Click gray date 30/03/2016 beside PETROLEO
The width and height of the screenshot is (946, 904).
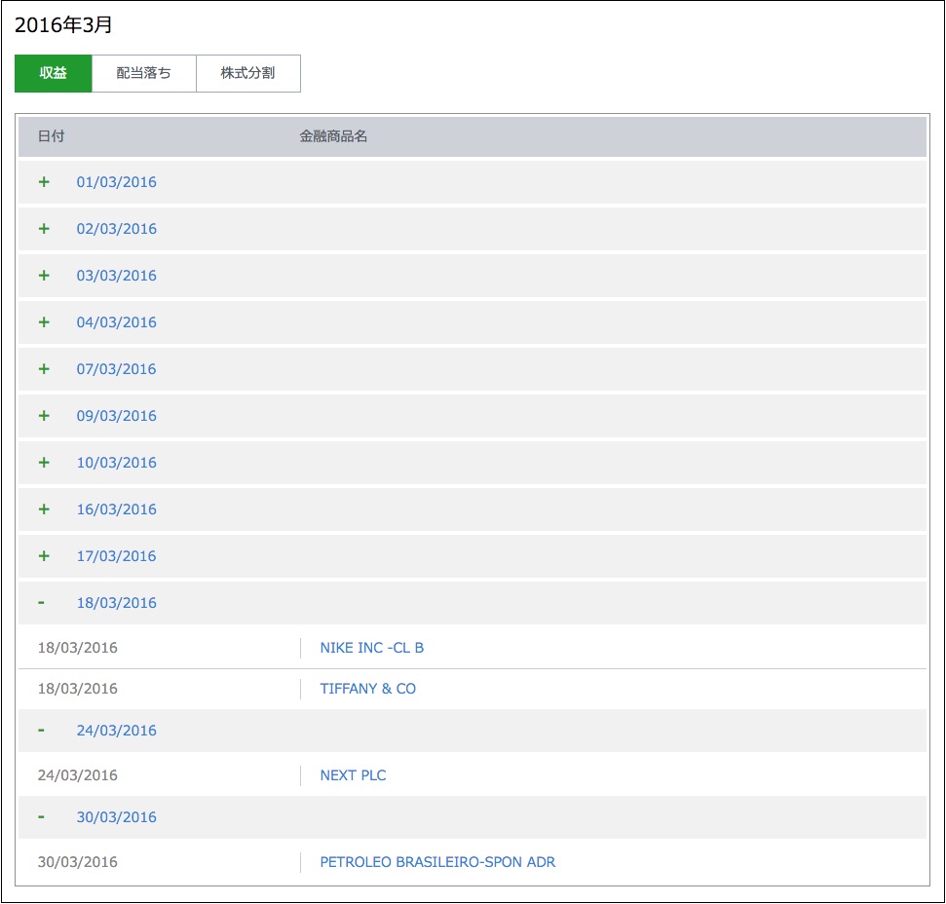click(x=78, y=862)
